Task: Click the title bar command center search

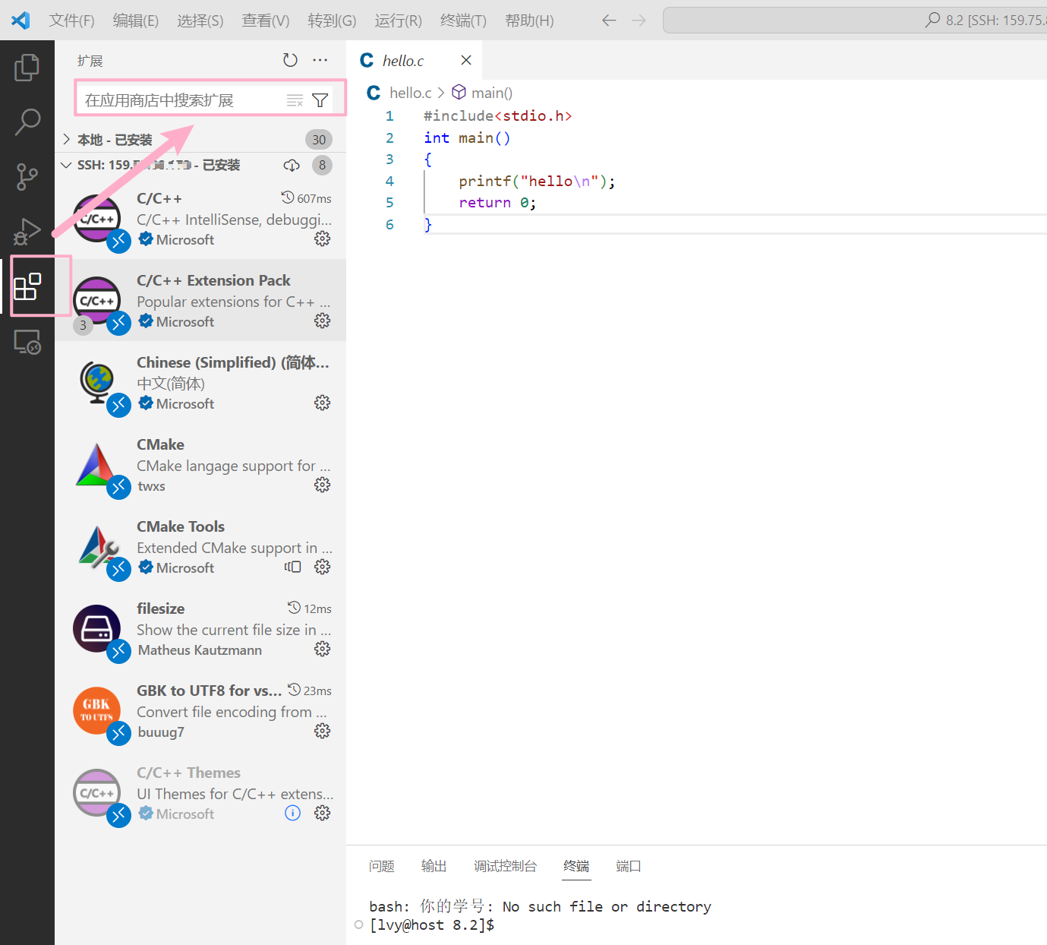Action: tap(855, 21)
